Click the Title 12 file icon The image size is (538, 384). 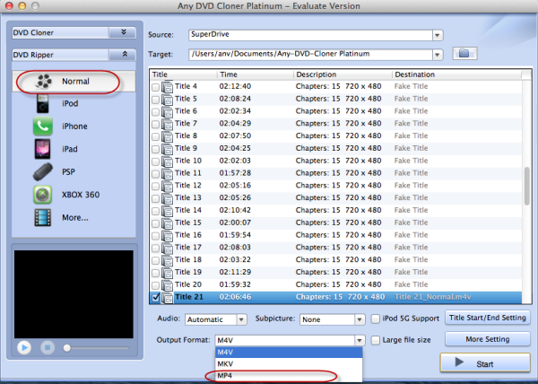tap(167, 186)
